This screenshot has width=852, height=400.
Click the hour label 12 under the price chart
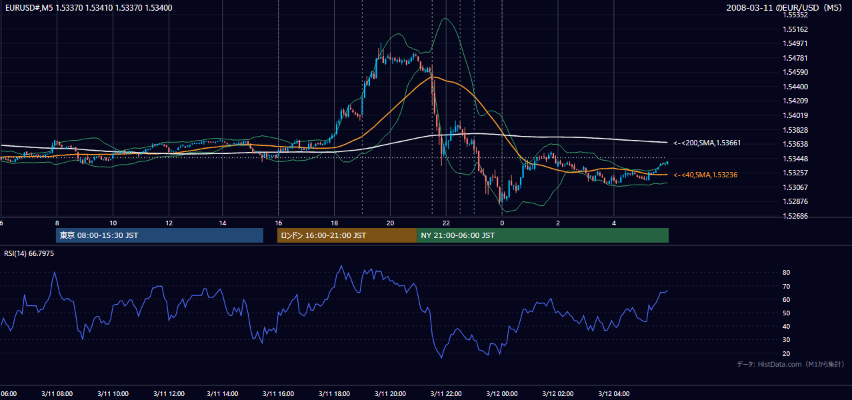(x=169, y=223)
